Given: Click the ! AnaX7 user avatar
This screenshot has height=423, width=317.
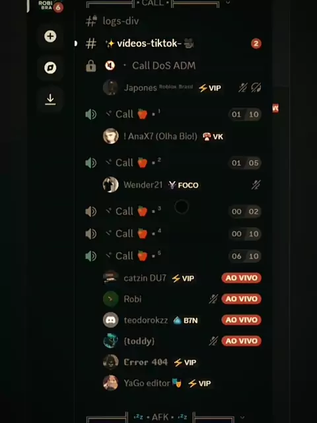Looking at the screenshot, I should pyautogui.click(x=111, y=136).
